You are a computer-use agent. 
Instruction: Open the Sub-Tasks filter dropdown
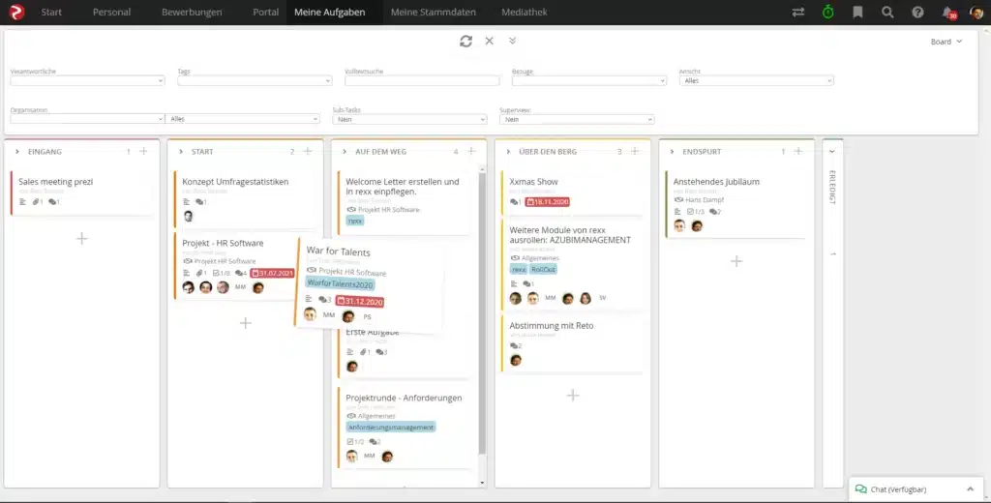pos(409,119)
